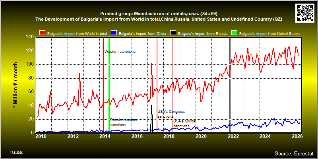Click the blue China import legend swatch
Image resolution: width=318 pixels, height=159 pixels.
click(114, 33)
